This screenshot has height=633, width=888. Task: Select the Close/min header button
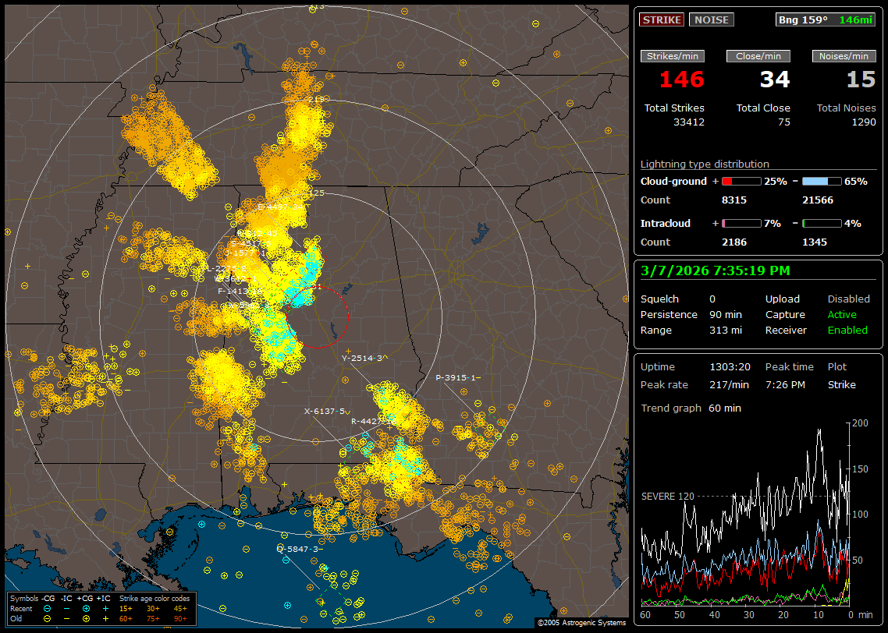click(x=758, y=56)
